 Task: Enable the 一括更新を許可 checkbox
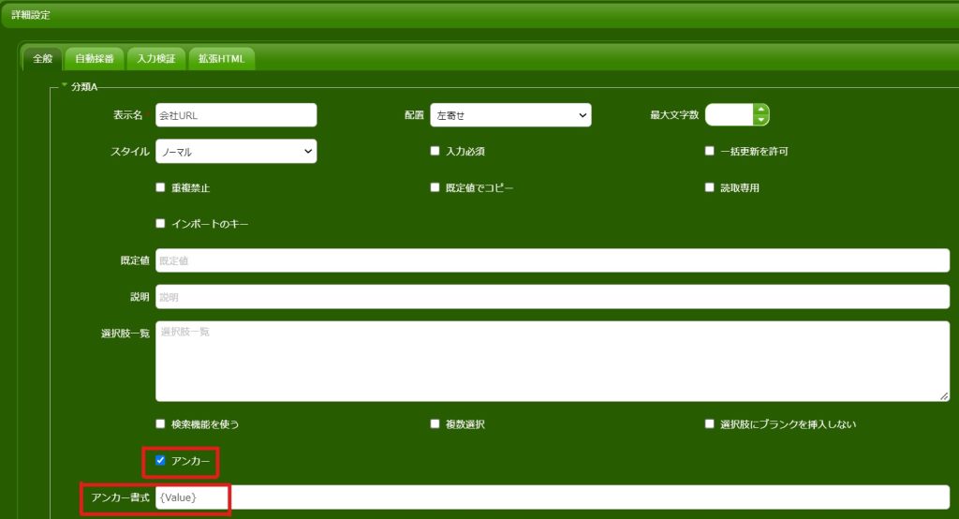tap(710, 151)
